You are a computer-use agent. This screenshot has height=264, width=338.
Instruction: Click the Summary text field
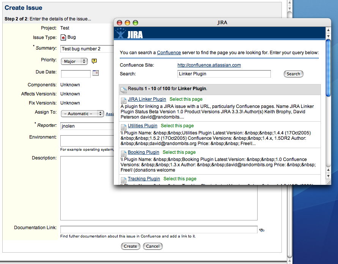tap(87, 49)
